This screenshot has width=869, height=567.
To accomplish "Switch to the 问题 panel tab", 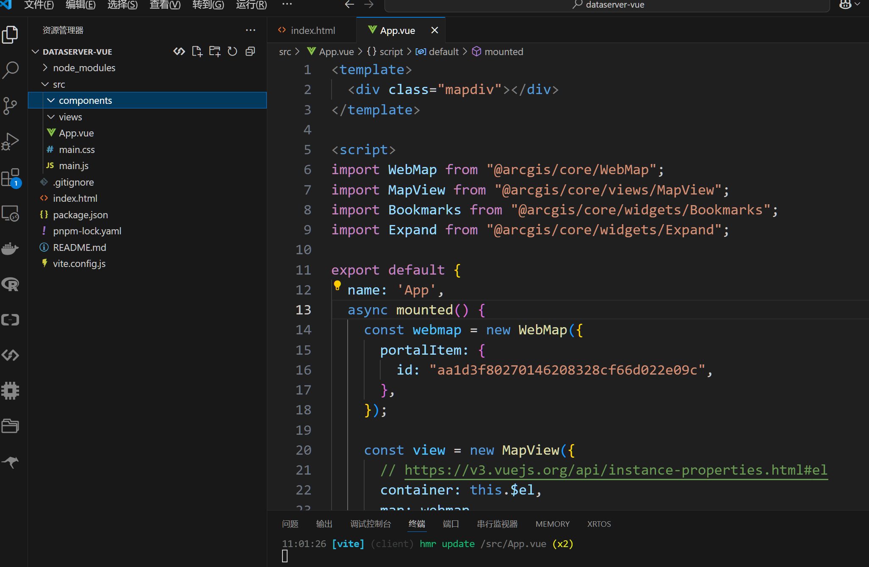I will 290,524.
